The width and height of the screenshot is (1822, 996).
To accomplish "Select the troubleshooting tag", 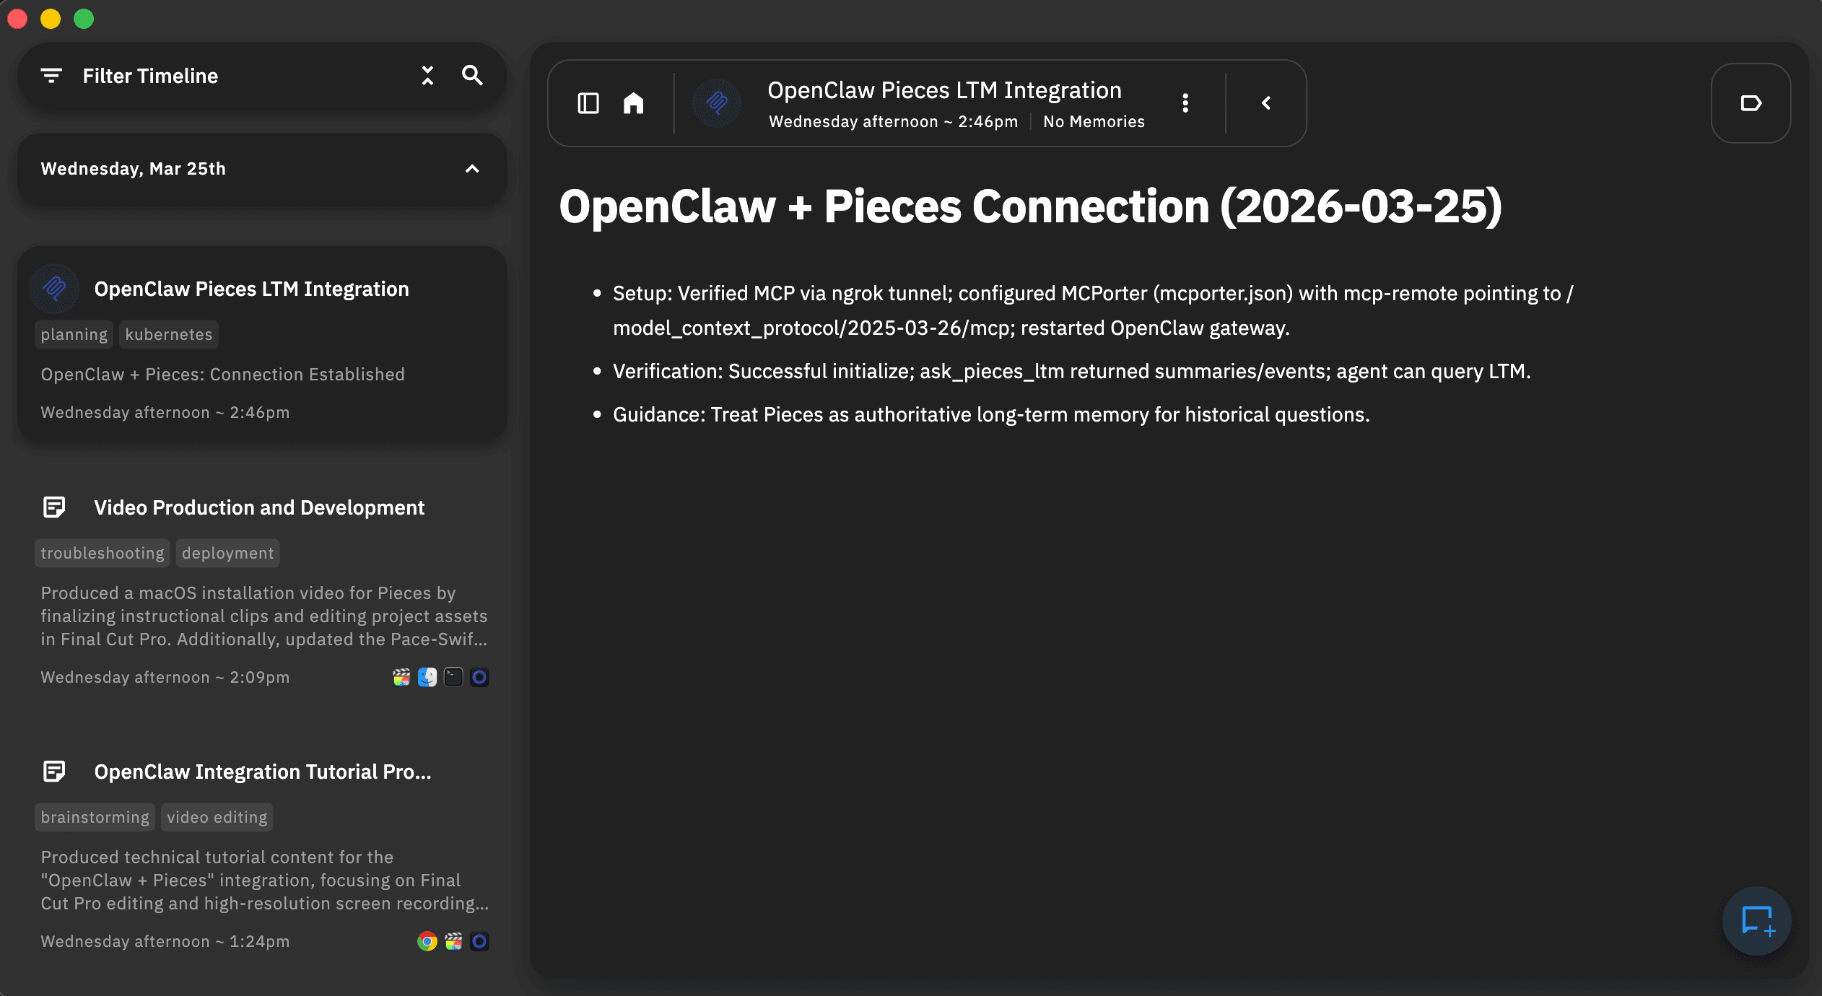I will point(103,553).
